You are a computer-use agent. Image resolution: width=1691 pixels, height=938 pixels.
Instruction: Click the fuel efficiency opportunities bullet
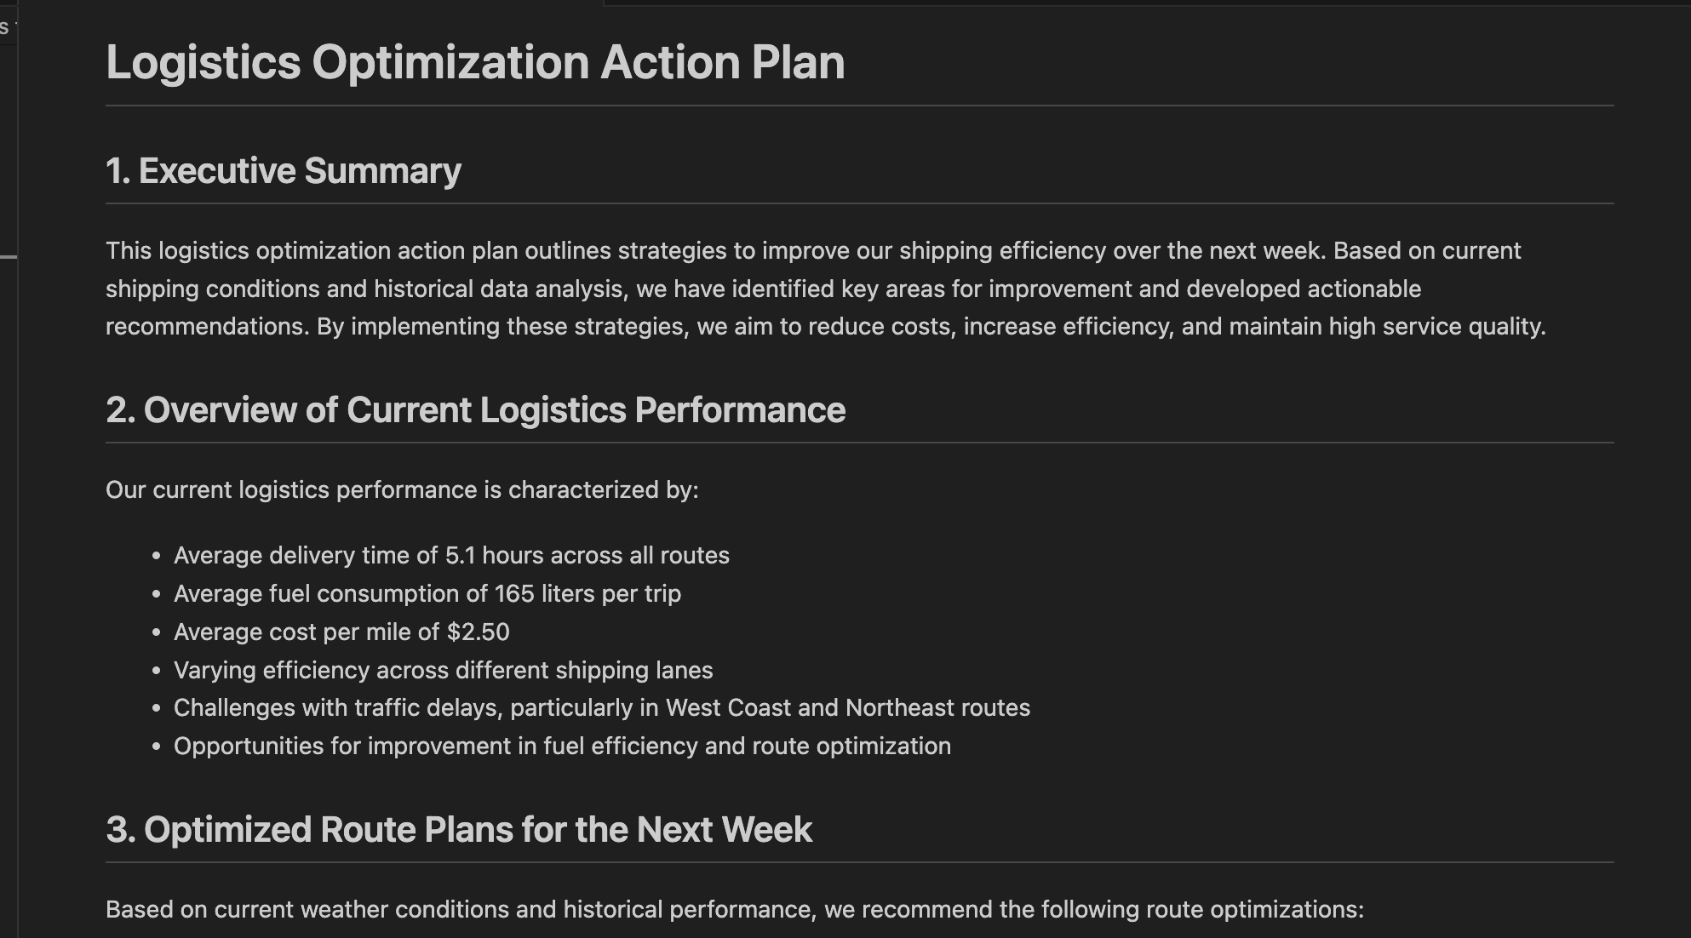click(x=562, y=746)
